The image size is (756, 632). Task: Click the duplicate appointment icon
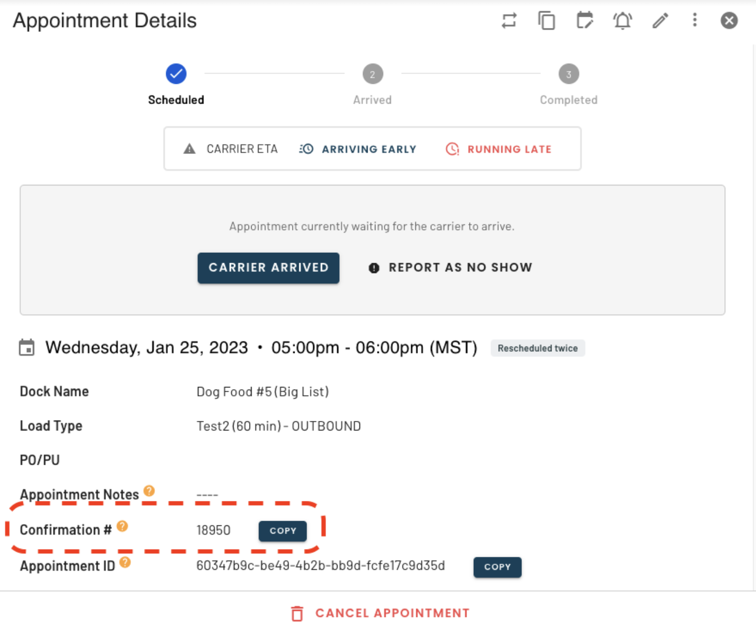point(546,21)
